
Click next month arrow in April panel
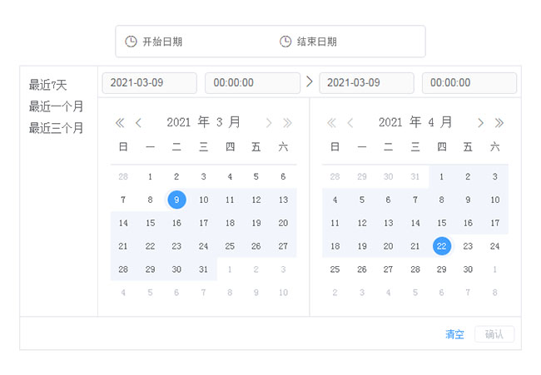480,123
